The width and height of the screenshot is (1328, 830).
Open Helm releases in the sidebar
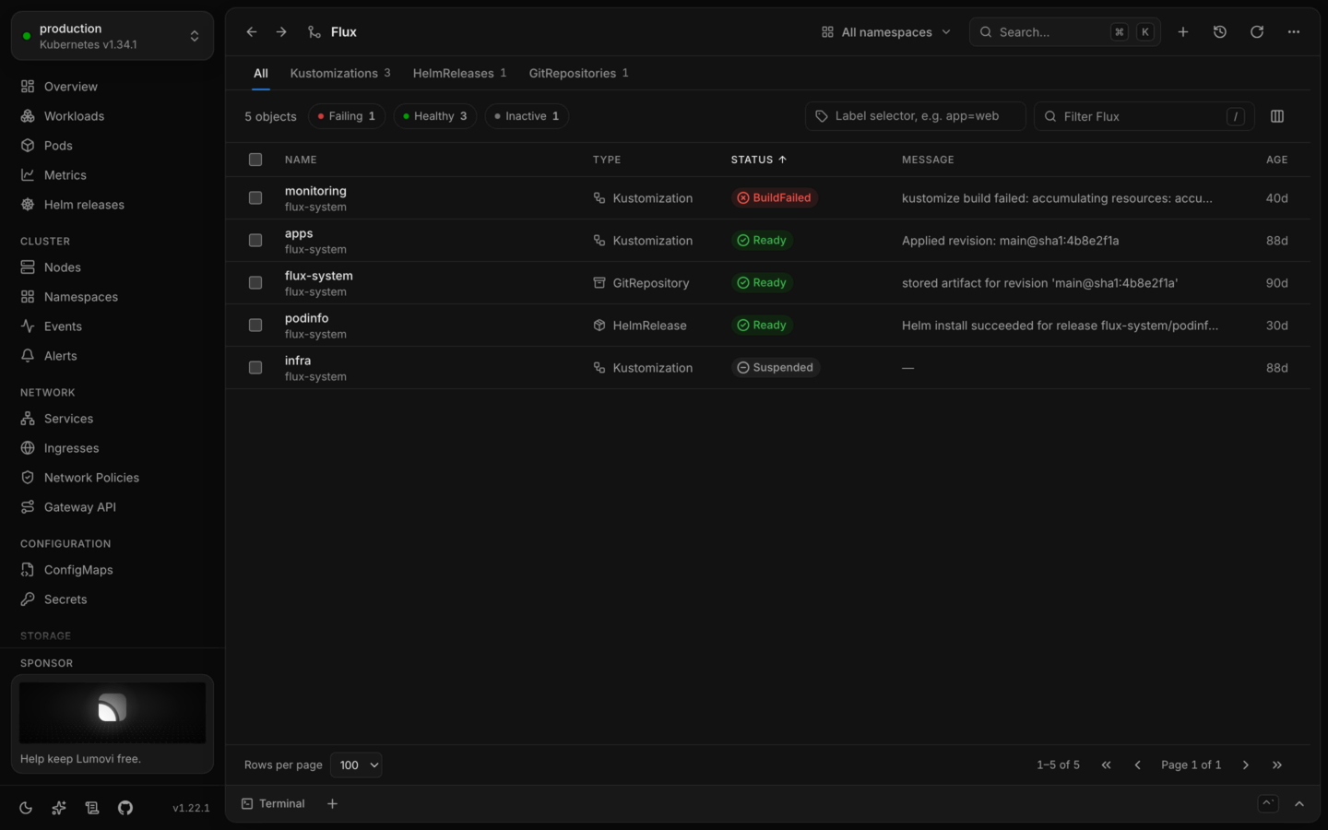(x=113, y=205)
